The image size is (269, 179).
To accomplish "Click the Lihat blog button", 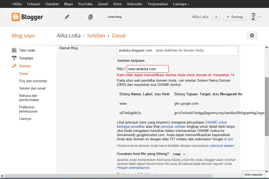I will tap(115, 17).
